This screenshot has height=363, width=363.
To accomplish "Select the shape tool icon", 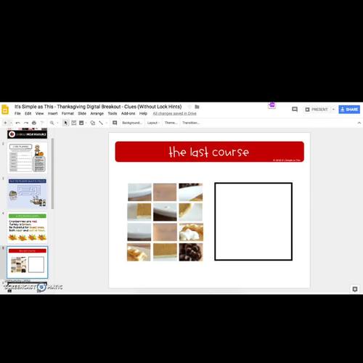I will click(93, 123).
